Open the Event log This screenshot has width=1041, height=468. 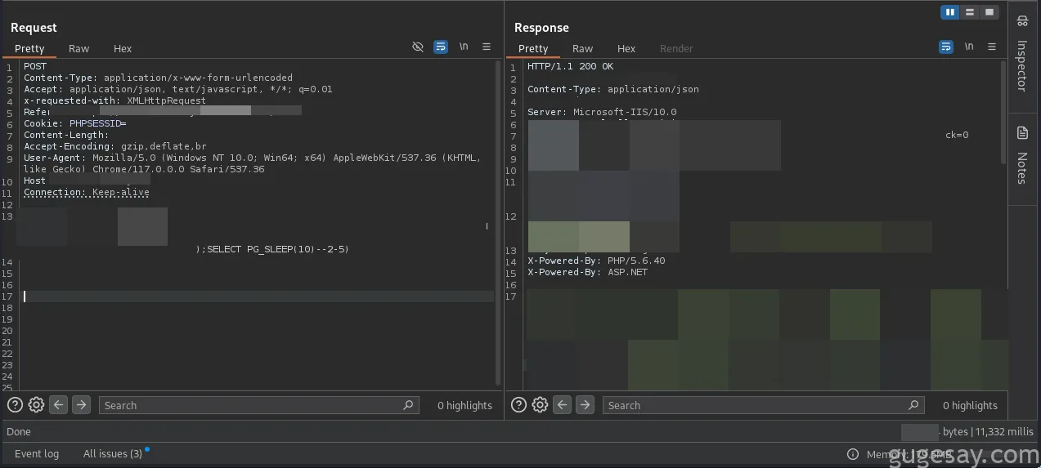pyautogui.click(x=37, y=454)
